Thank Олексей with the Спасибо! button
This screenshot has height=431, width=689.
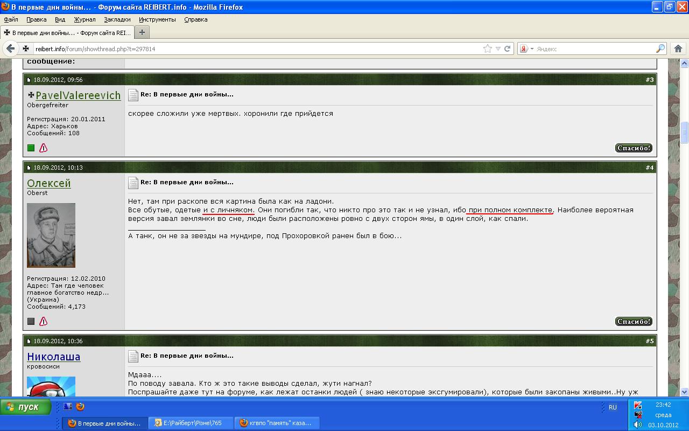click(x=634, y=321)
